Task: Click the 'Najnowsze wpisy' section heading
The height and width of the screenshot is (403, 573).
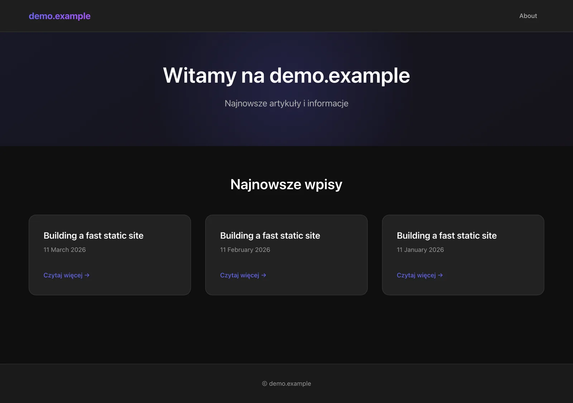Action: coord(286,184)
